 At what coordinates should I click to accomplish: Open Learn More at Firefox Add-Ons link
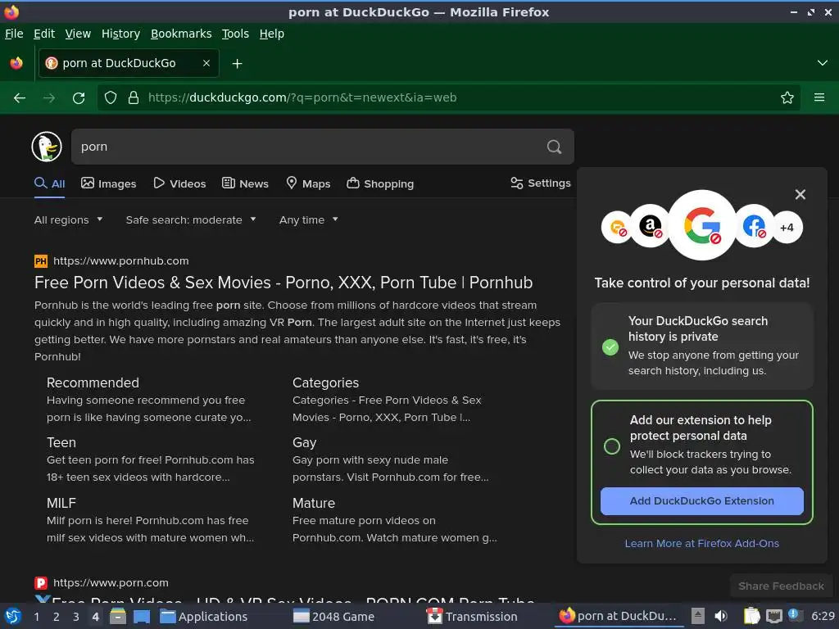pos(701,544)
